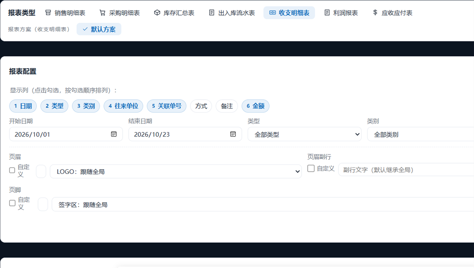Toggle the 金额 display column chip
This screenshot has height=268, width=474.
255,106
